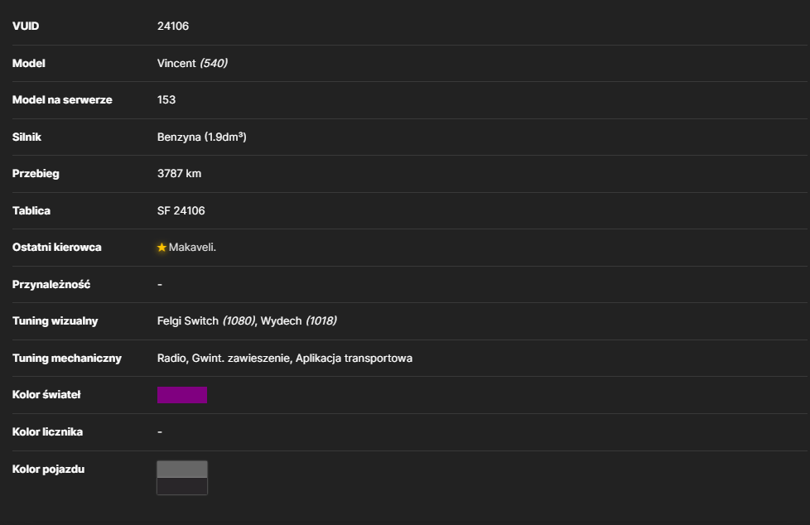810x525 pixels.
Task: Click the Kolor licznika row label
Action: click(x=47, y=432)
